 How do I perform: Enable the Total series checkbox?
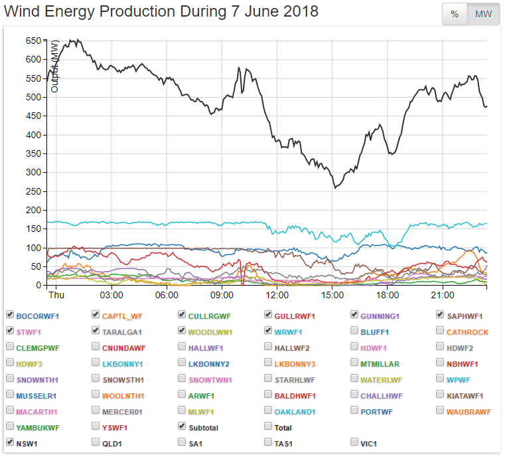[x=269, y=426]
